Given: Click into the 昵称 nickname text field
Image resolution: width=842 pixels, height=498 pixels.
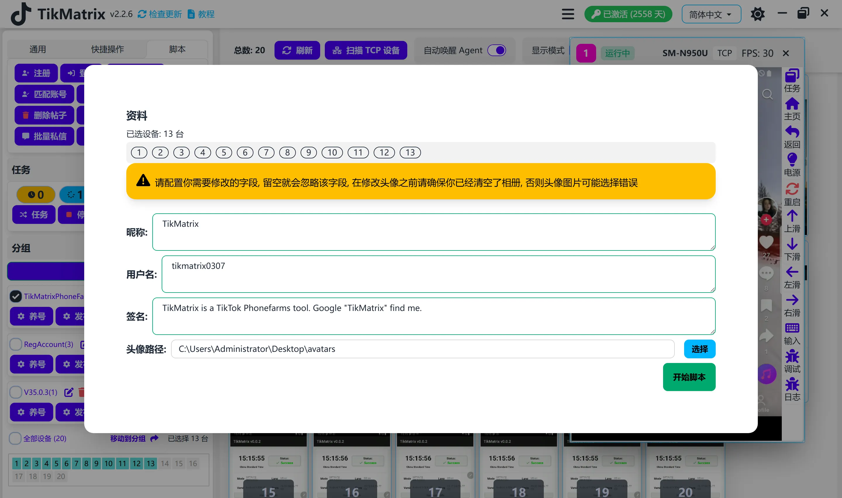Looking at the screenshot, I should (x=434, y=232).
